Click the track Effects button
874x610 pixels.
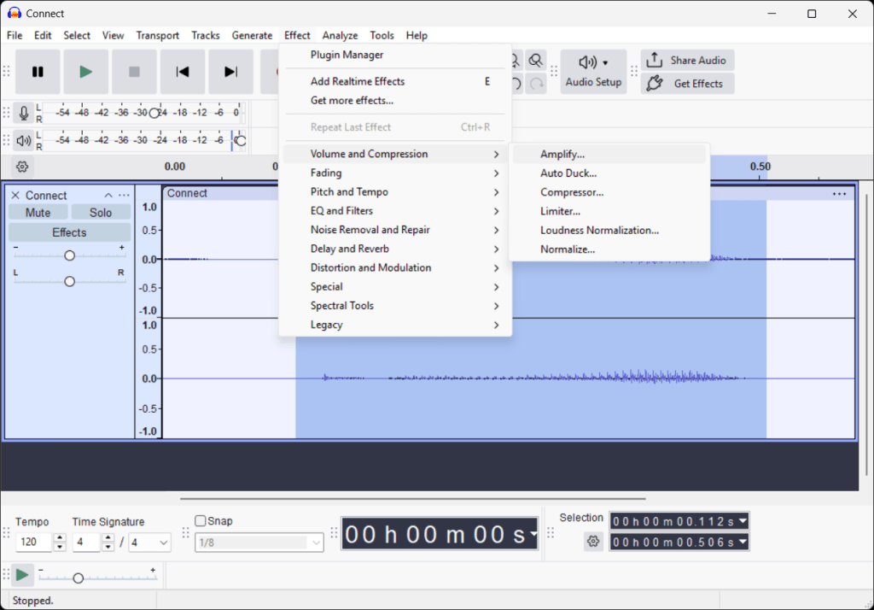(69, 232)
